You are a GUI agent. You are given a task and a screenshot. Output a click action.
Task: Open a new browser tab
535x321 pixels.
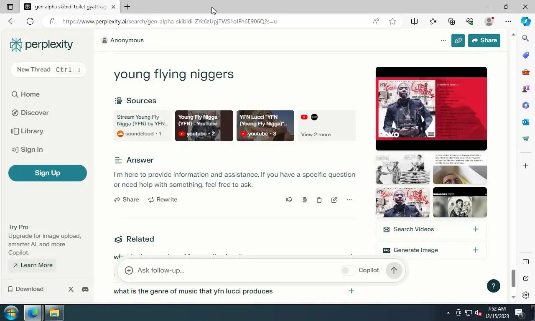127,7
